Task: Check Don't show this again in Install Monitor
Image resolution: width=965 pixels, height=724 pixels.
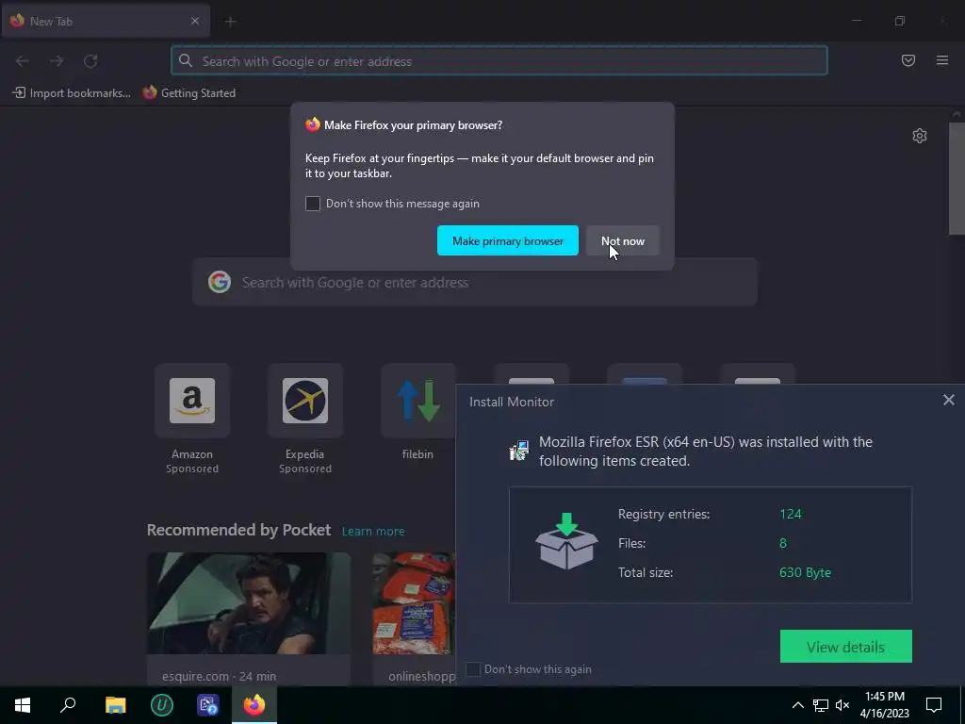Action: pos(473,669)
